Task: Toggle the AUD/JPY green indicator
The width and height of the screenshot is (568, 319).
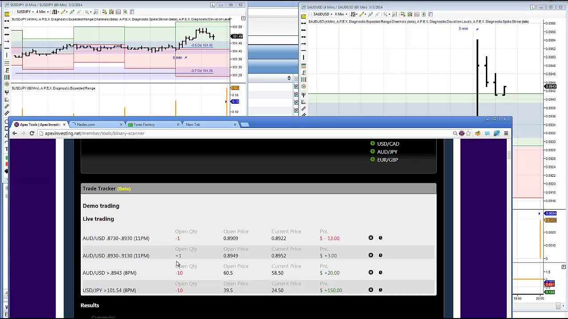Action: point(373,152)
